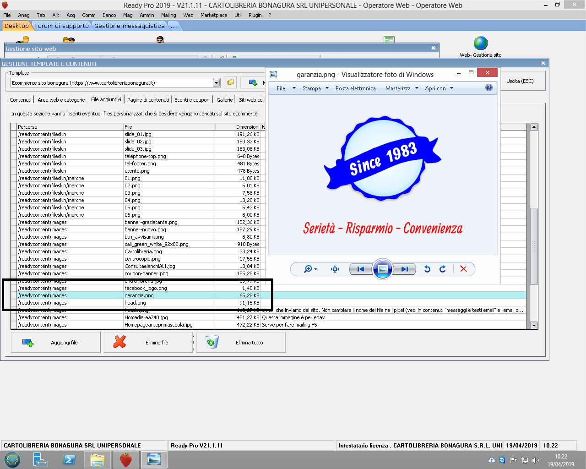The width and height of the screenshot is (586, 469).
Task: Switch to Gestione messaggistica tab
Action: pos(129,26)
